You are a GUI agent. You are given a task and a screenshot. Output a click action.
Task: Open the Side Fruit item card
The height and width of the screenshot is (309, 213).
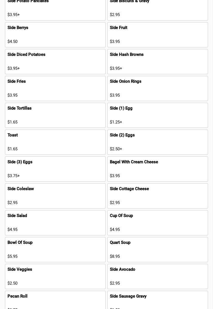click(x=157, y=35)
